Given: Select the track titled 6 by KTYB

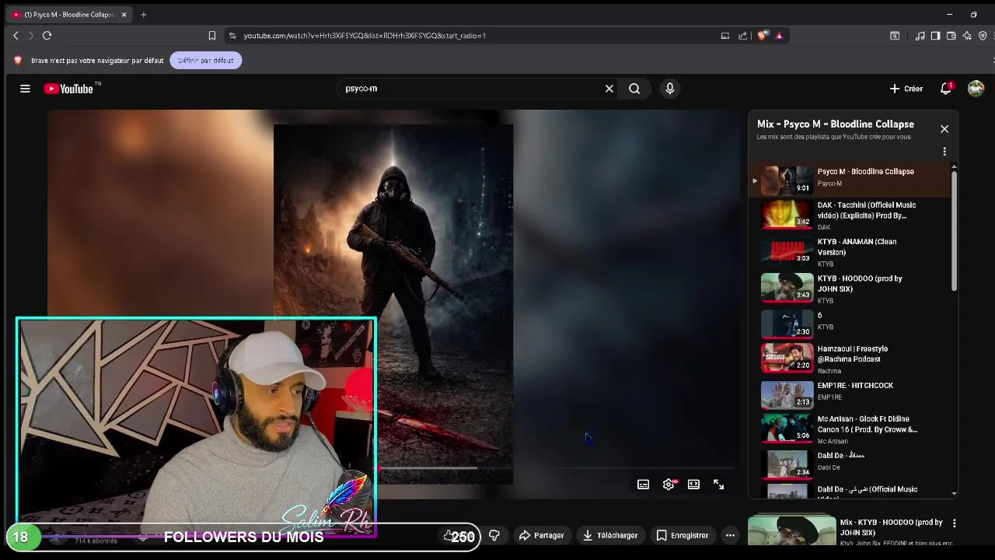Looking at the screenshot, I should click(x=851, y=324).
